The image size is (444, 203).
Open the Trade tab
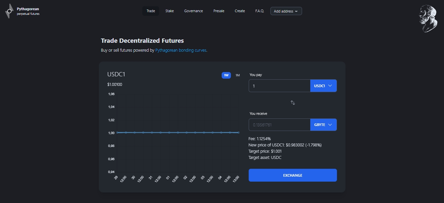[151, 11]
